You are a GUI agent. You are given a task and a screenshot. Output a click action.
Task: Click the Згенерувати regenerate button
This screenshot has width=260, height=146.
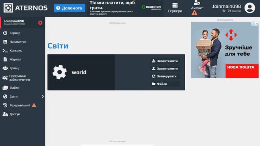pos(165,76)
